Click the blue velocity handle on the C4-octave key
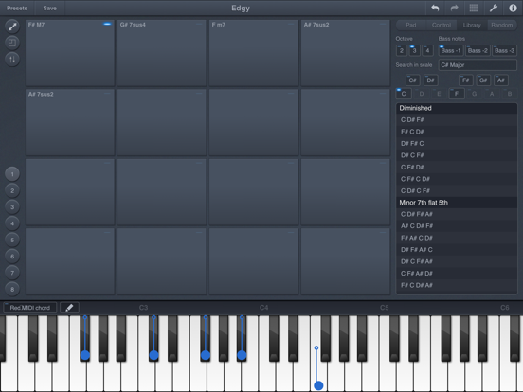Screen dimensions: 523x392 tap(318, 385)
